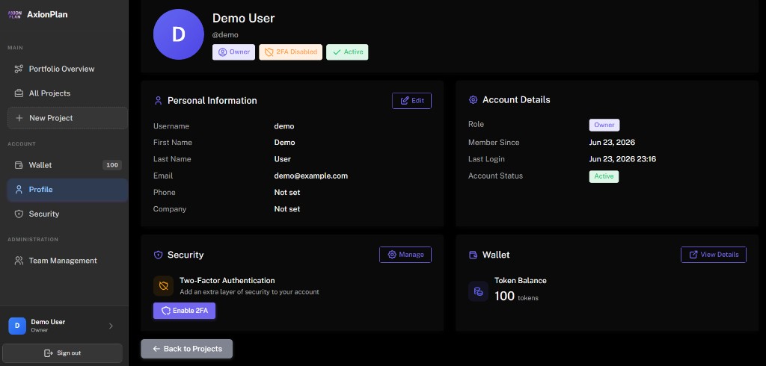
Task: Click the All Projects briefcase icon
Action: (x=19, y=93)
